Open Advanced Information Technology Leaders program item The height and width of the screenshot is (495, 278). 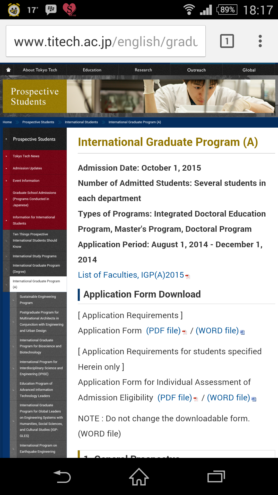[38, 390]
